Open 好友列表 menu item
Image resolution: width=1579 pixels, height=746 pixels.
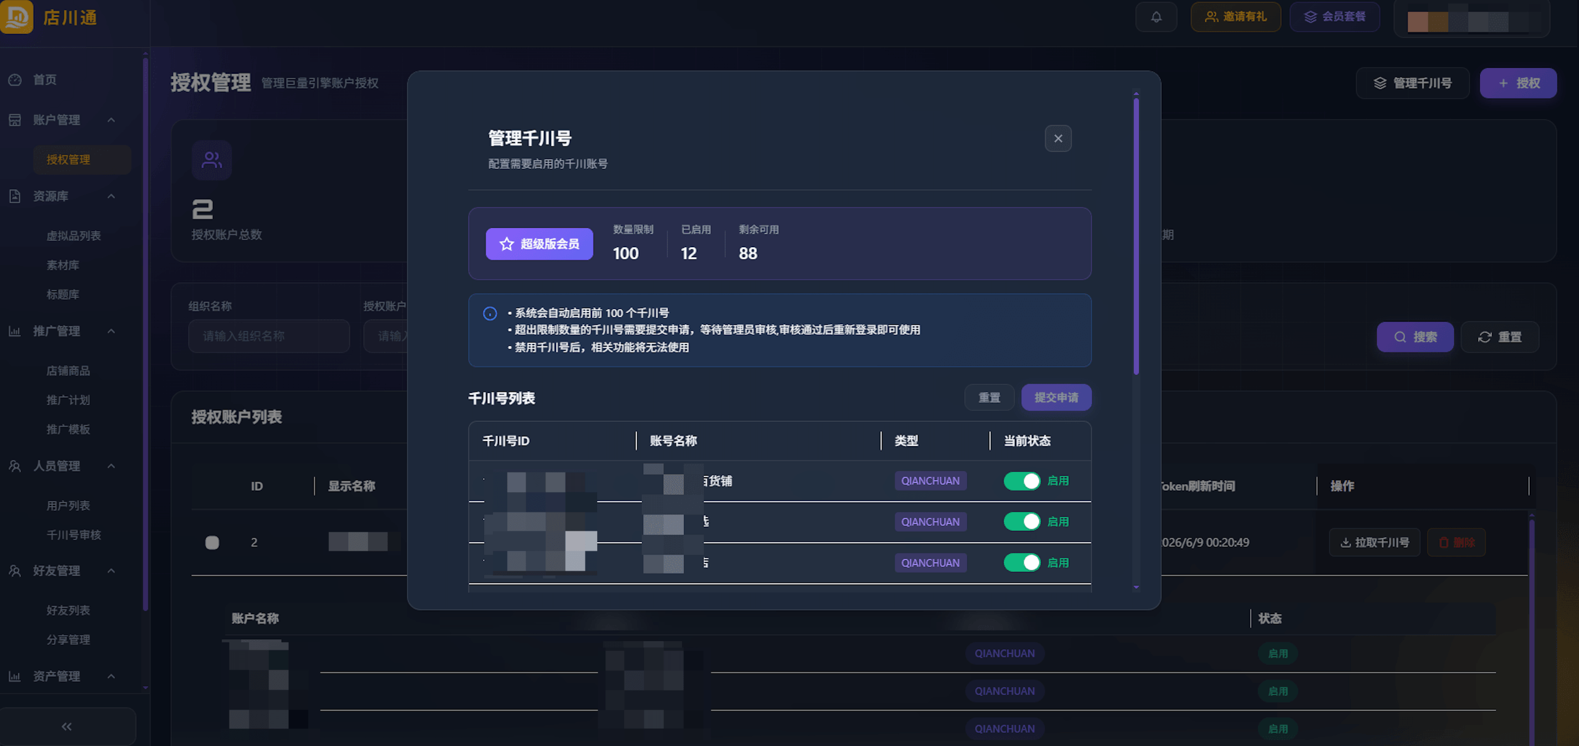[x=68, y=611]
